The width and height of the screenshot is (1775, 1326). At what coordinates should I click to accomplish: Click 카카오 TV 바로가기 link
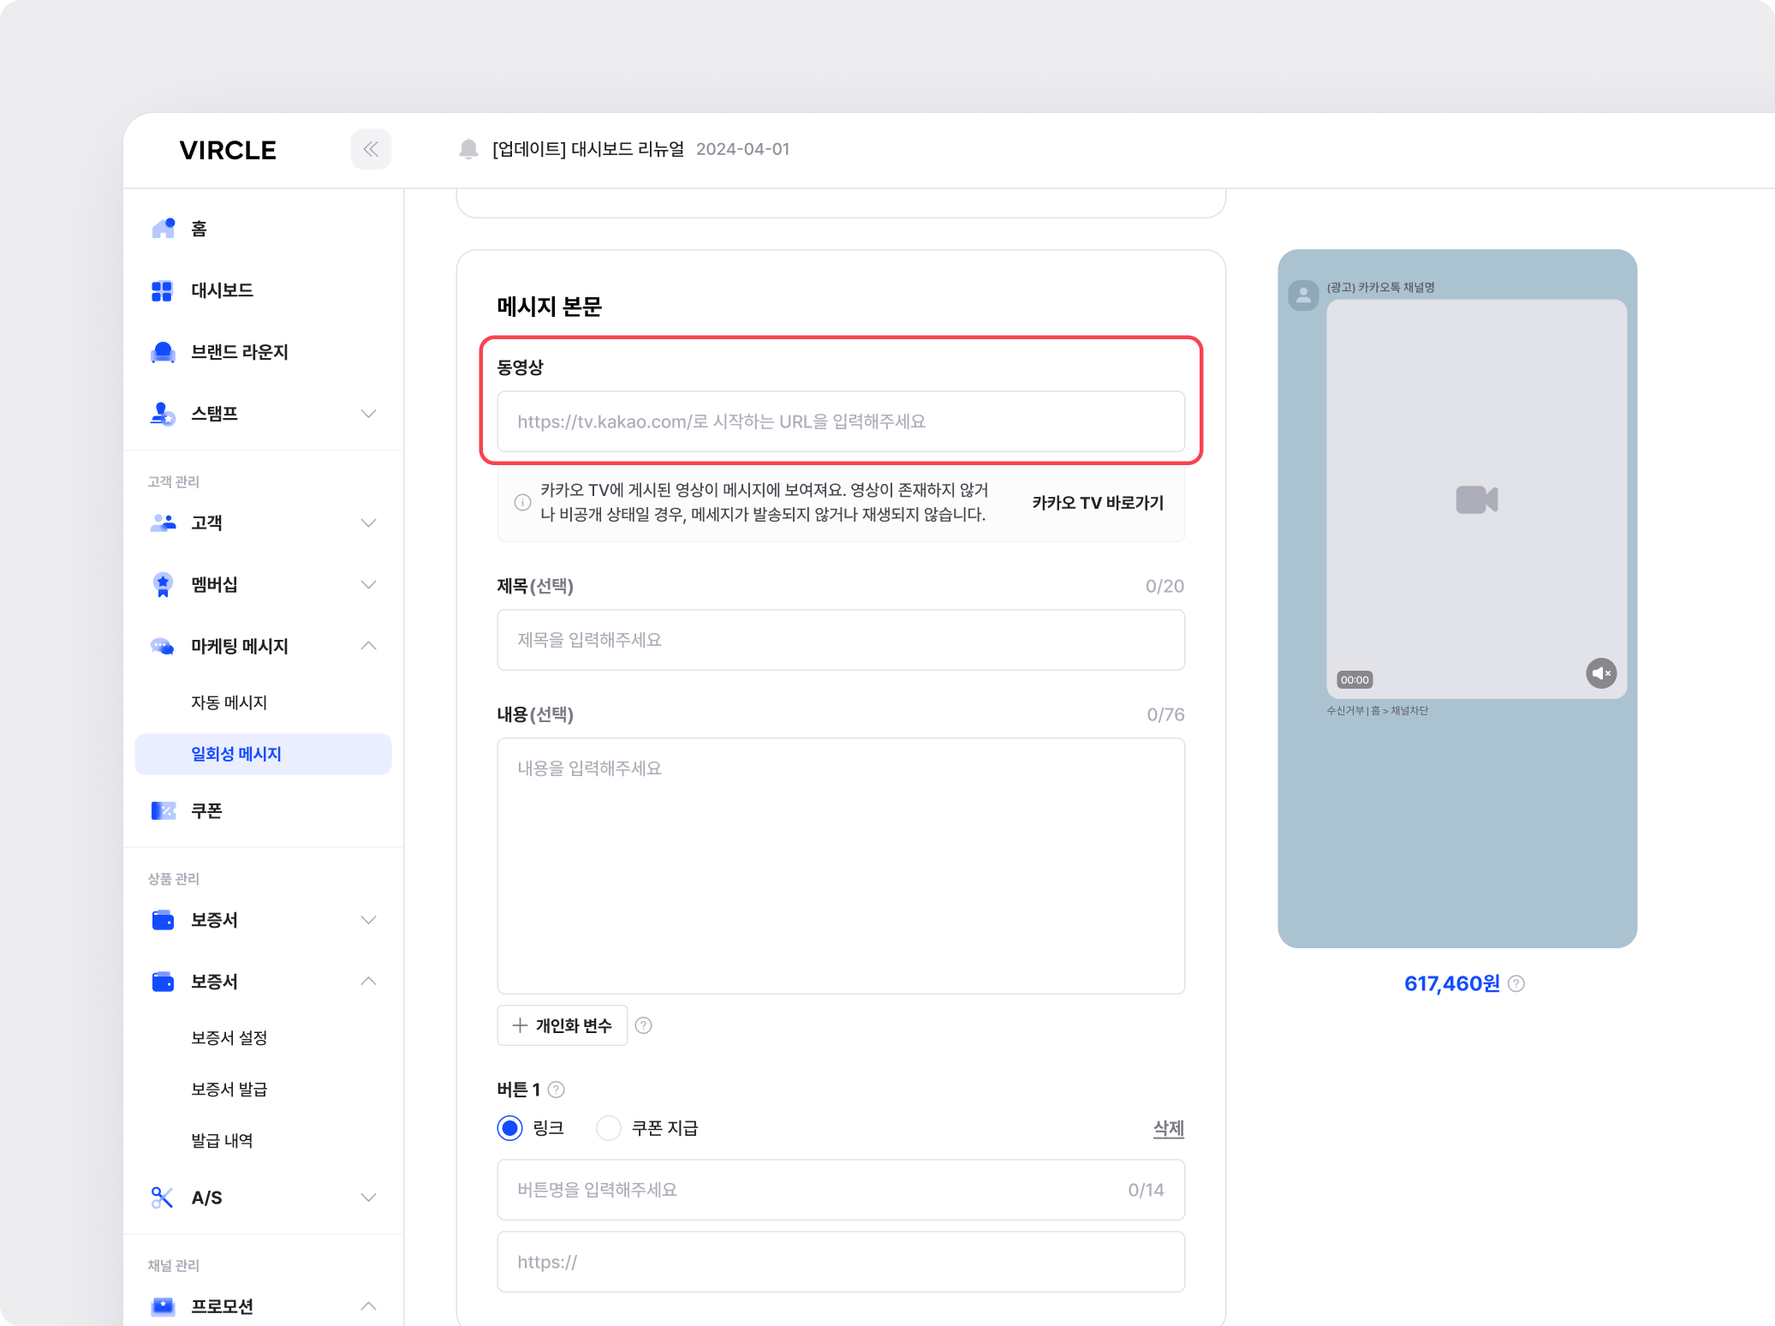1098,503
